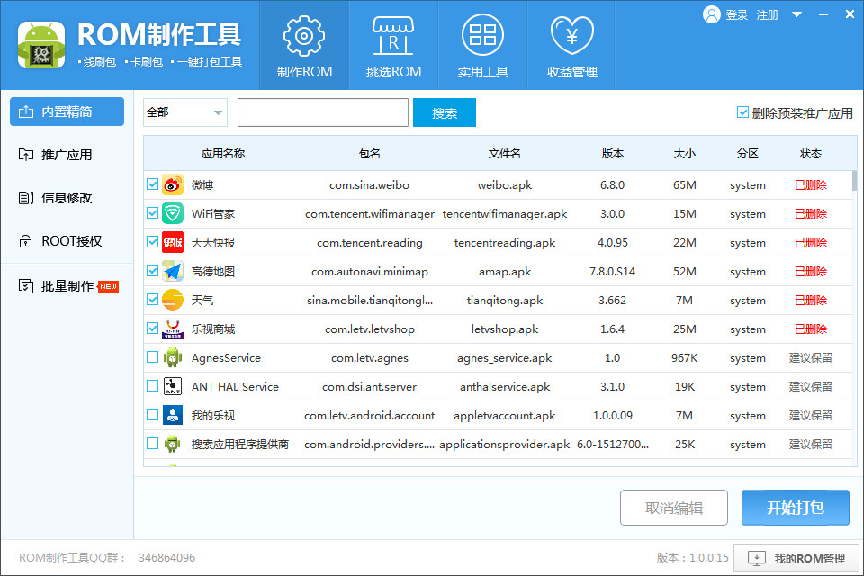
Task: Click the 搜索应用程序提供商 android icon
Action: 173,444
